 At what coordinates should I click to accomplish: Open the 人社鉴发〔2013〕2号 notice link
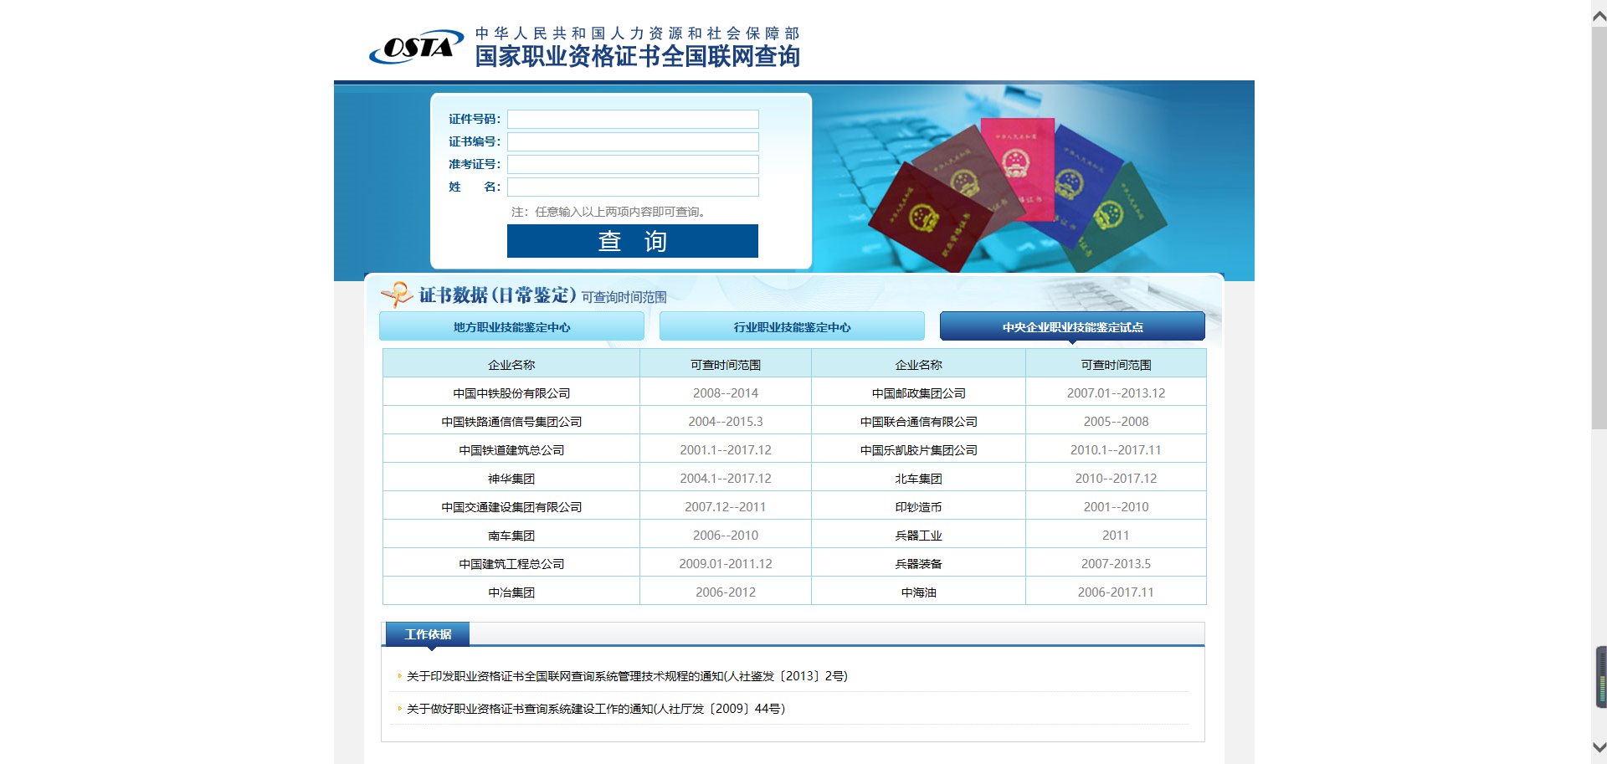click(x=626, y=675)
